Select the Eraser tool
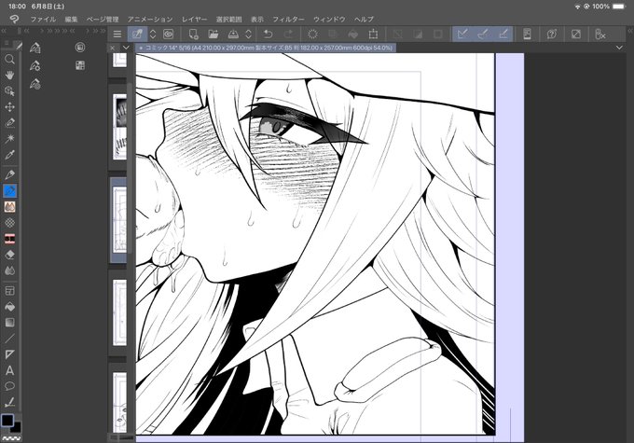 (9, 255)
